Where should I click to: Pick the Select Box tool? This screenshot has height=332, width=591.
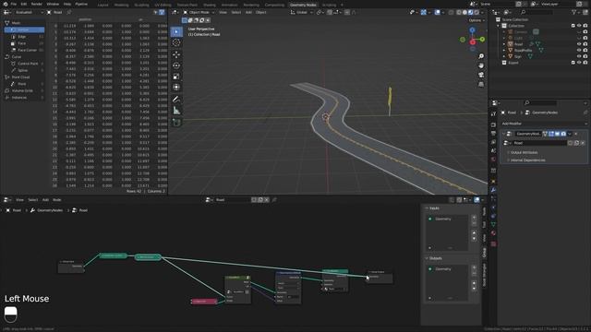click(176, 31)
